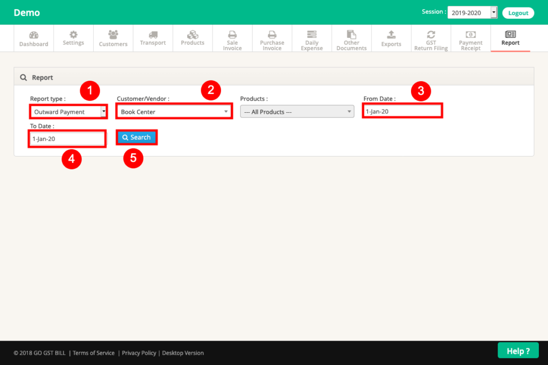
Task: Switch to the Report tab
Action: point(510,37)
